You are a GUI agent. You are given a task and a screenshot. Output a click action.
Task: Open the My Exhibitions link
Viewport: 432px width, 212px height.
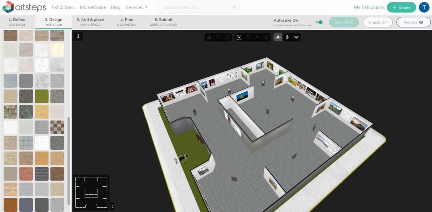(369, 7)
